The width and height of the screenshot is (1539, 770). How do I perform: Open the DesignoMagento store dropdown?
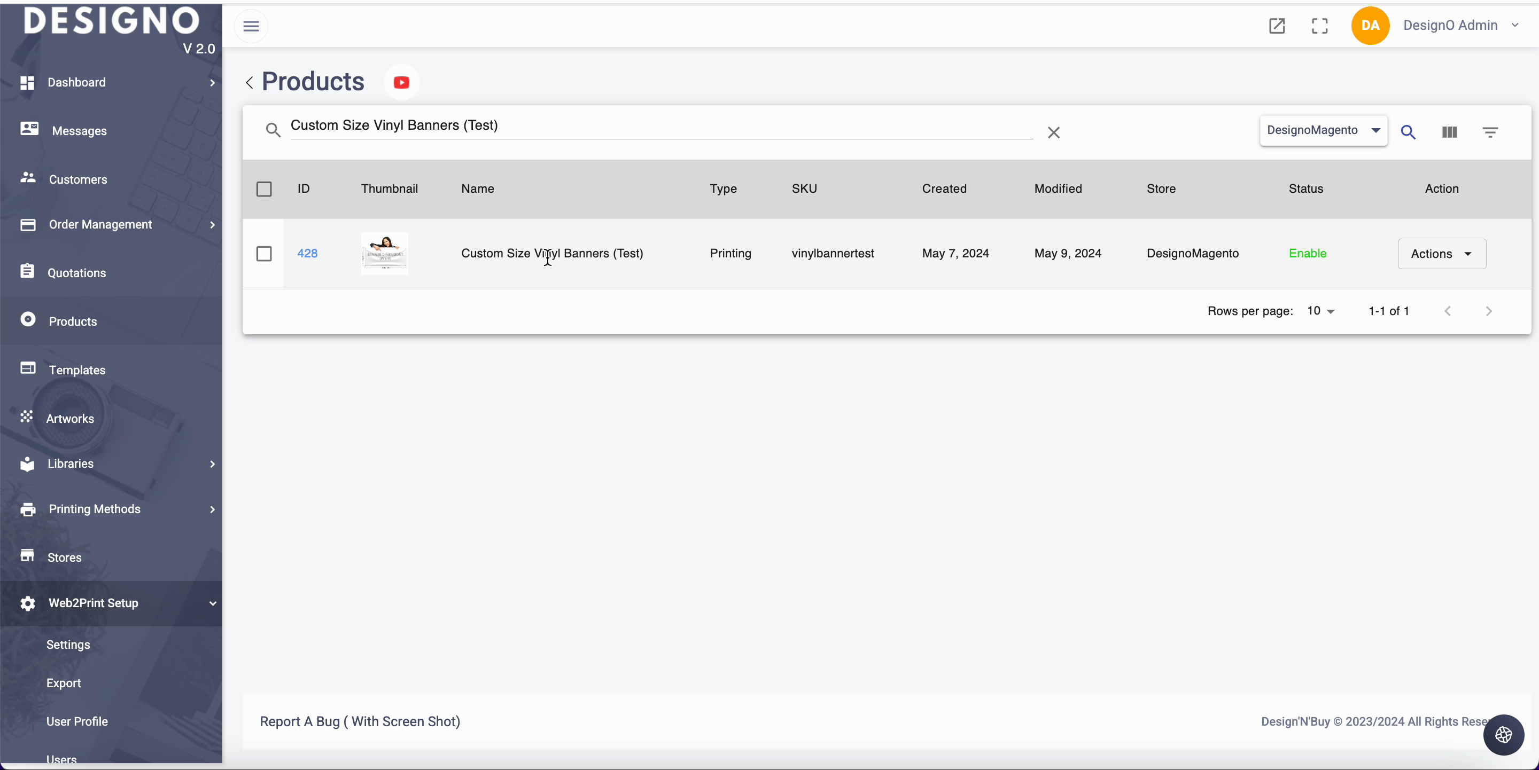click(1323, 130)
